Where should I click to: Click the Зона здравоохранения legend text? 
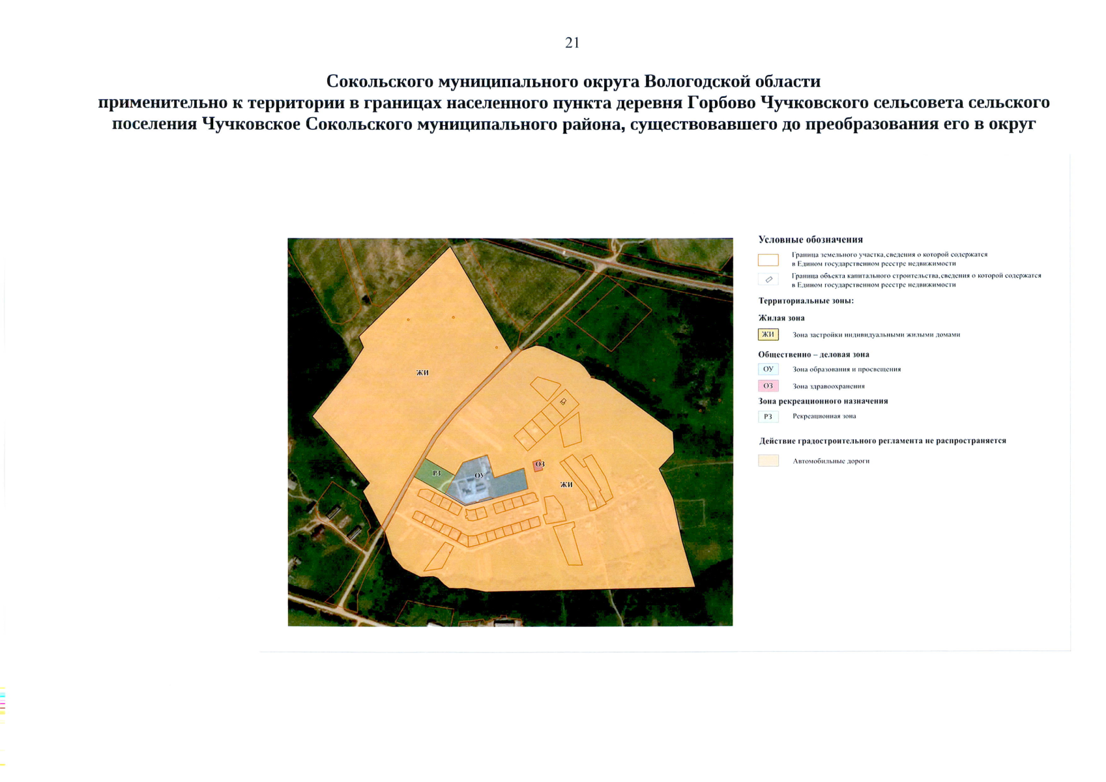tap(828, 385)
